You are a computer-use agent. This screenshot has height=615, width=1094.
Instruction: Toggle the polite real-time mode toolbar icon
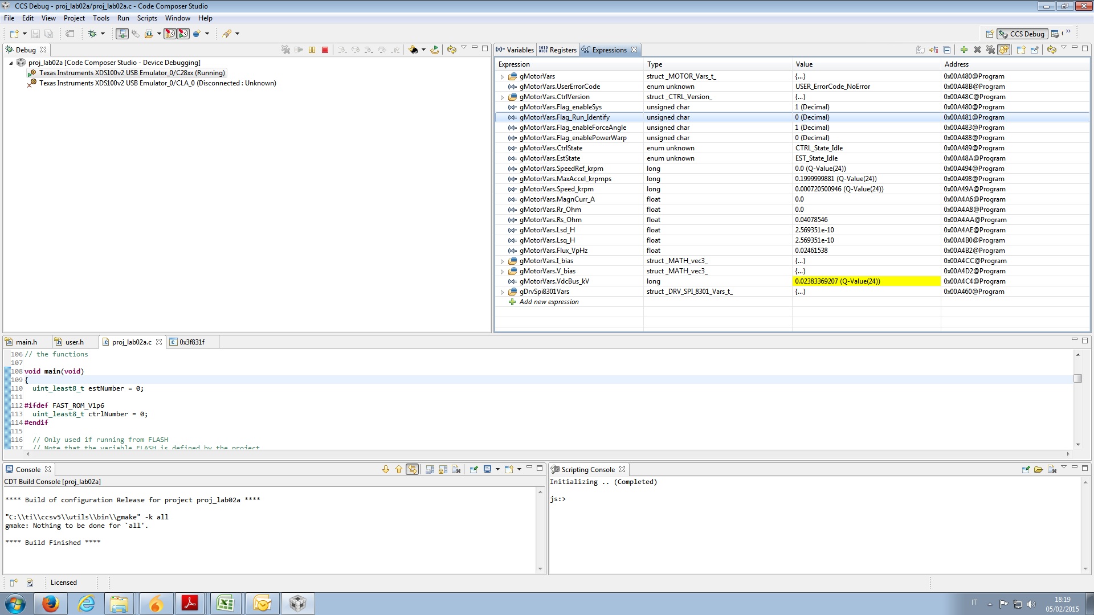[x=183, y=34]
